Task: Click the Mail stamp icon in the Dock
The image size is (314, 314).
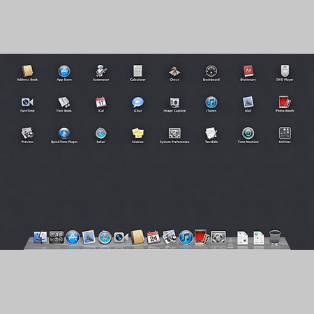Action: (89, 237)
